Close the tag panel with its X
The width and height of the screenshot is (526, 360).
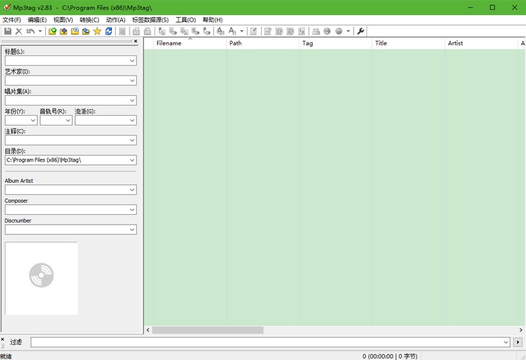(135, 41)
